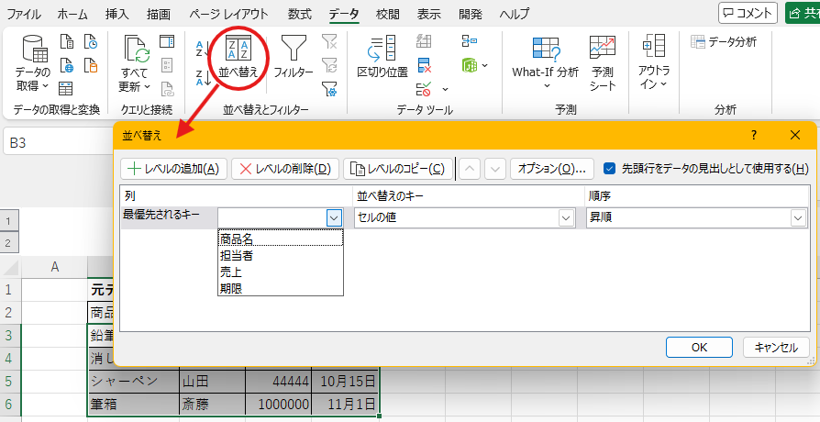Click the green Data Model icon

(470, 65)
